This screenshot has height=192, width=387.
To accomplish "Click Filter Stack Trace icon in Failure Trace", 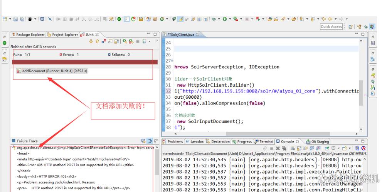I will tap(150, 141).
